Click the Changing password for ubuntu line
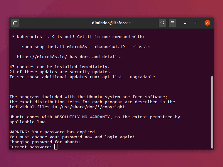 [x=46, y=142]
